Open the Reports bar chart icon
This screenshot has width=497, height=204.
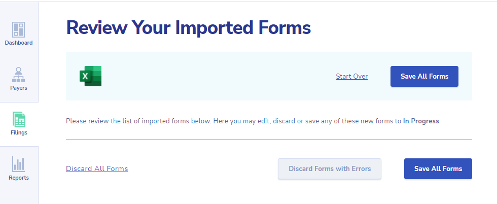pyautogui.click(x=18, y=164)
